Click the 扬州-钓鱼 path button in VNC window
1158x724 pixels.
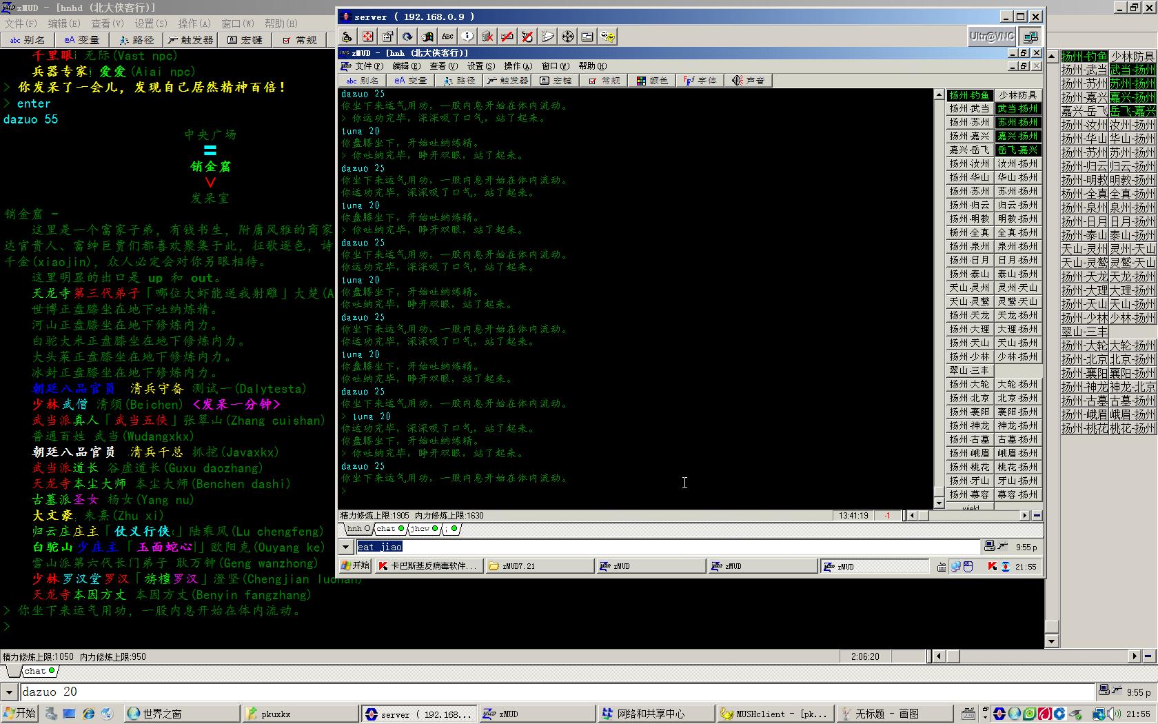pos(969,95)
